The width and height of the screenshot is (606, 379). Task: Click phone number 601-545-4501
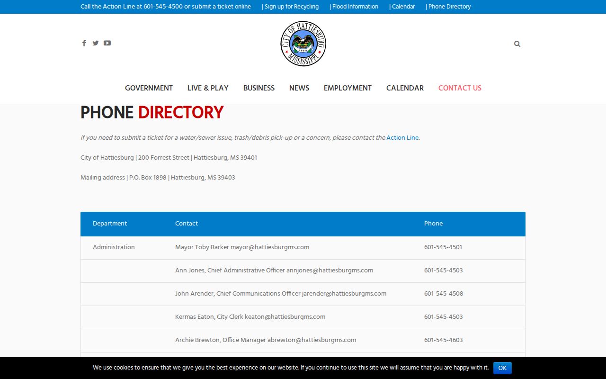(x=443, y=247)
